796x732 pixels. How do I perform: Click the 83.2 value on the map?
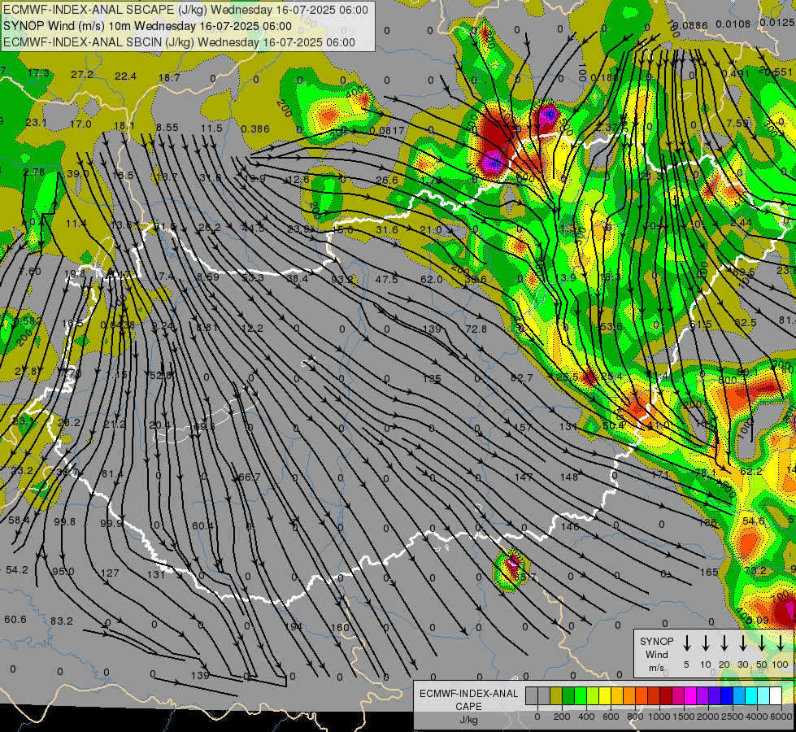(x=62, y=621)
